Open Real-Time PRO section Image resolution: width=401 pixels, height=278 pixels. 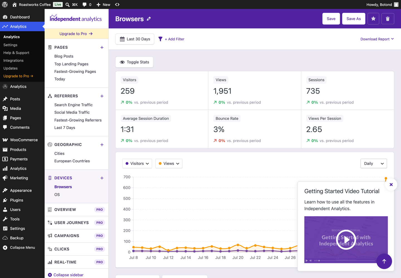[76, 262]
